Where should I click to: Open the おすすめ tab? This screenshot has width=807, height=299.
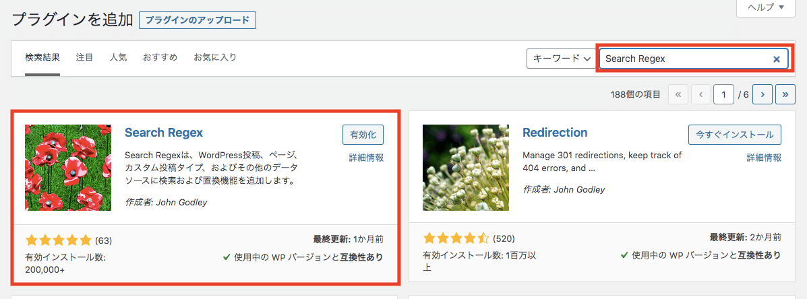tap(160, 57)
